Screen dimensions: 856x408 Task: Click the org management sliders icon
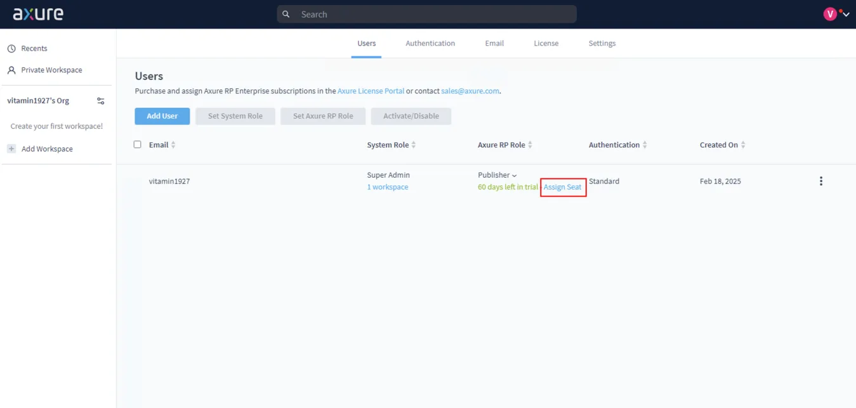100,100
